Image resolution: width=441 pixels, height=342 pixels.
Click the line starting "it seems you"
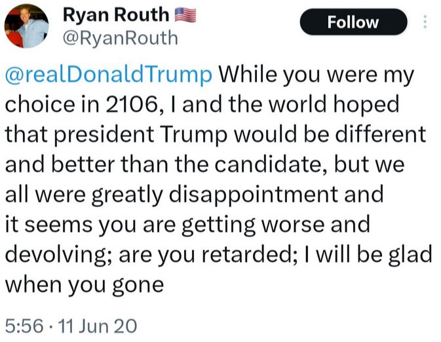click(x=187, y=224)
